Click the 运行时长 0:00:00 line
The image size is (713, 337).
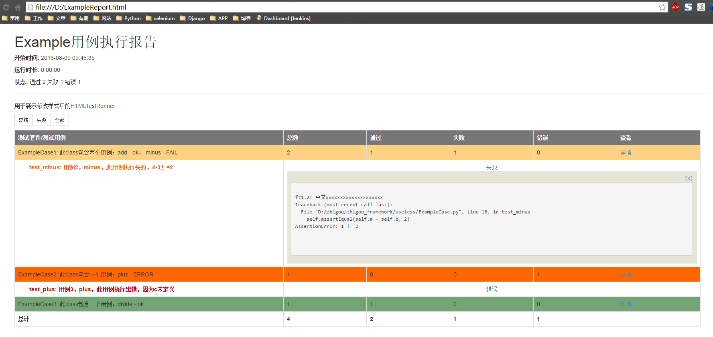coord(37,70)
